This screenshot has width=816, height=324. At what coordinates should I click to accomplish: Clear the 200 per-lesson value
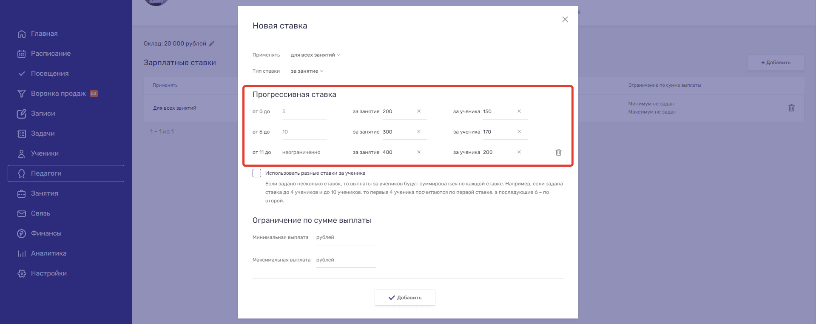click(x=419, y=111)
